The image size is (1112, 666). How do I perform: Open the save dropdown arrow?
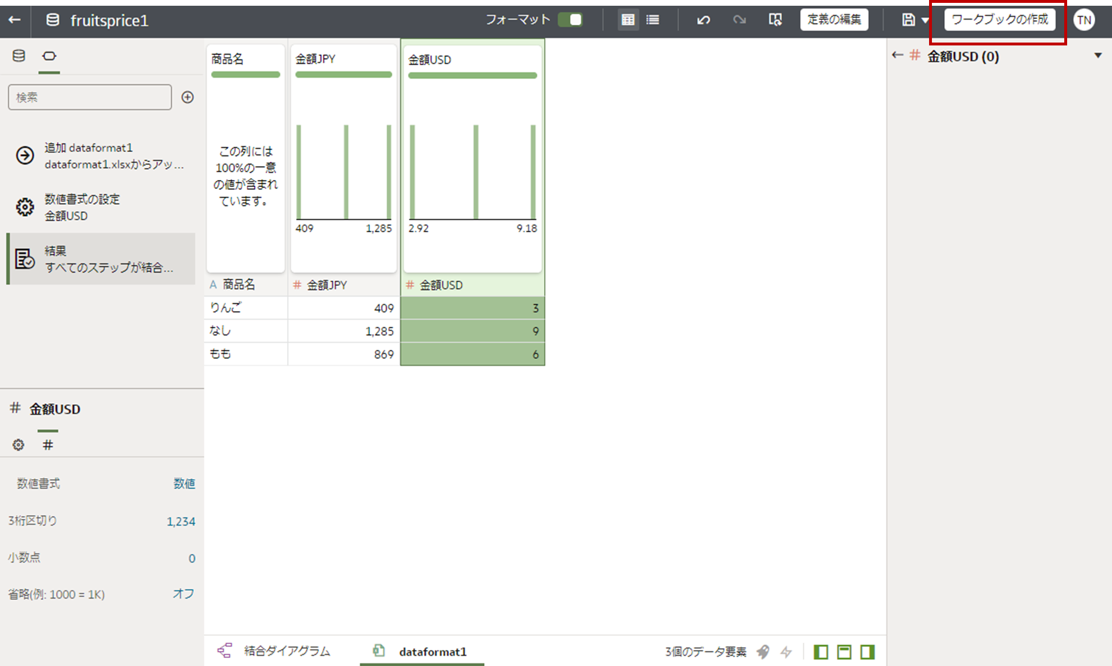(x=925, y=20)
